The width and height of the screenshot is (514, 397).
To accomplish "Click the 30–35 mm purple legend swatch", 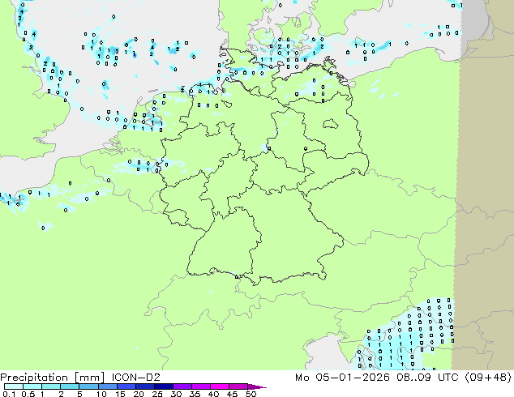I will point(182,386).
